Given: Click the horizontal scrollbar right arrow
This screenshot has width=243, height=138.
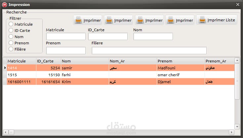Looking at the screenshot, I should point(231,132).
